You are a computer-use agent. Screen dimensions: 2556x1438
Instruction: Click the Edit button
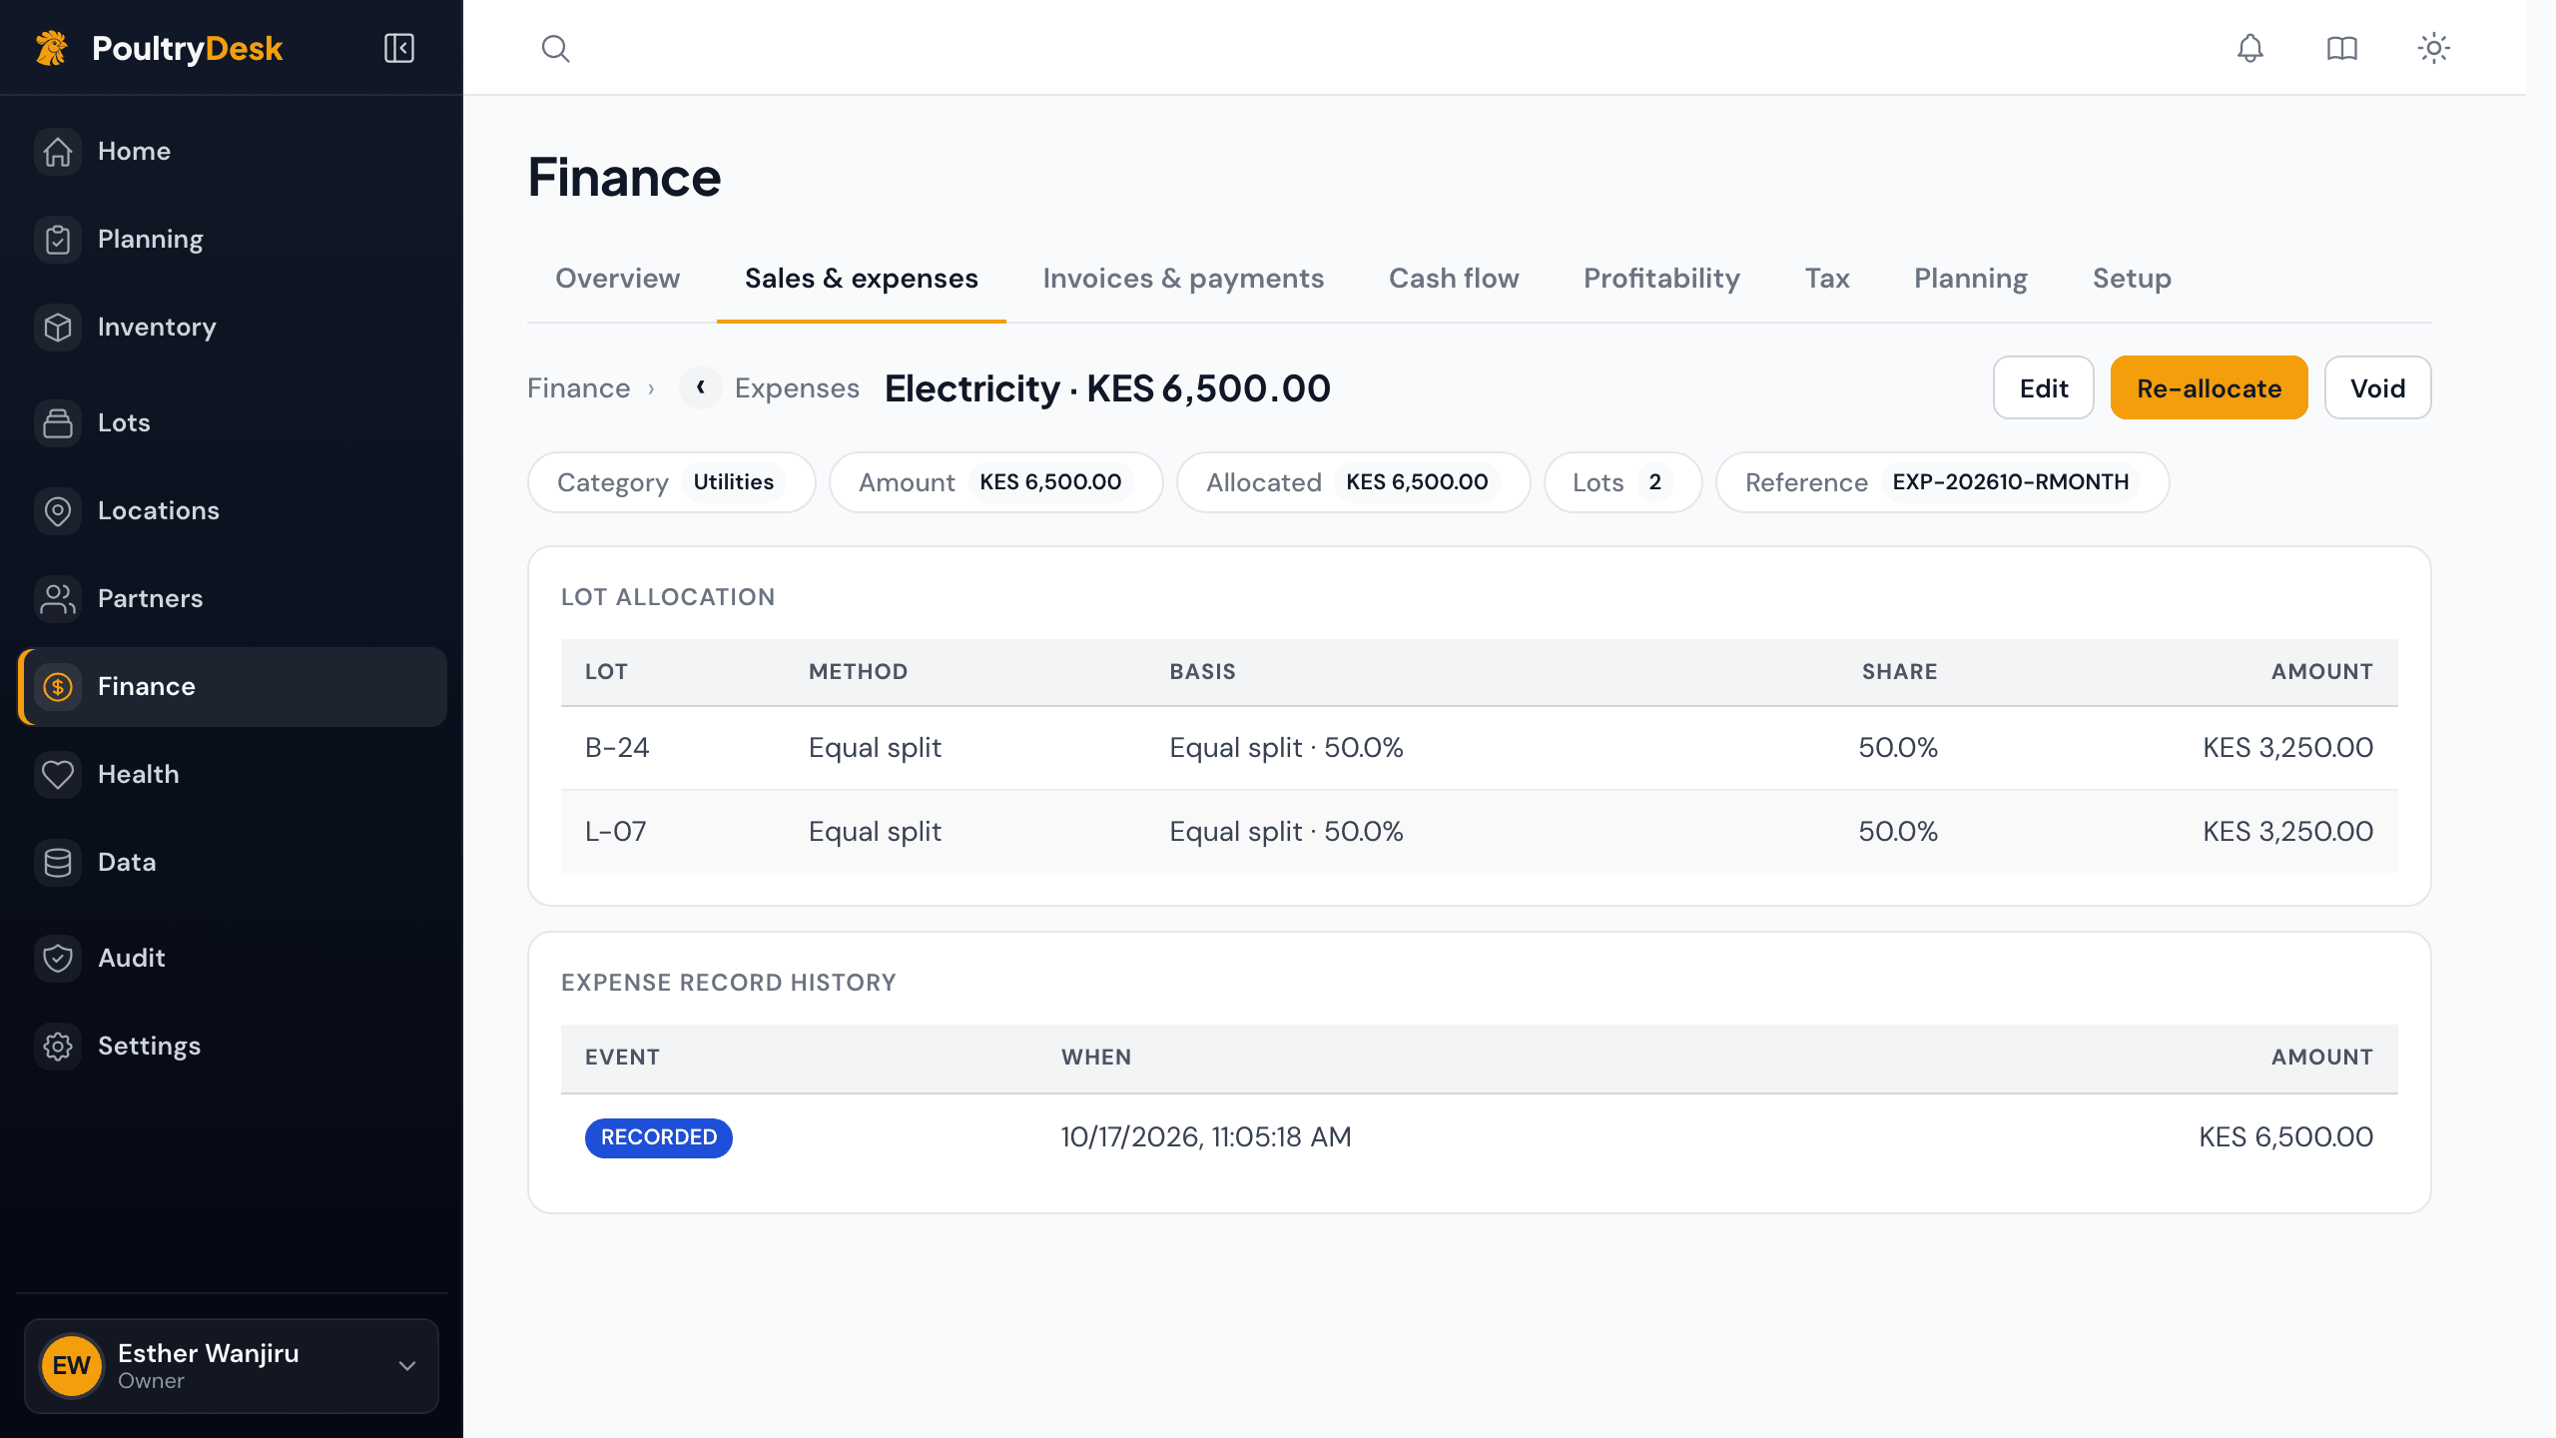[2044, 387]
